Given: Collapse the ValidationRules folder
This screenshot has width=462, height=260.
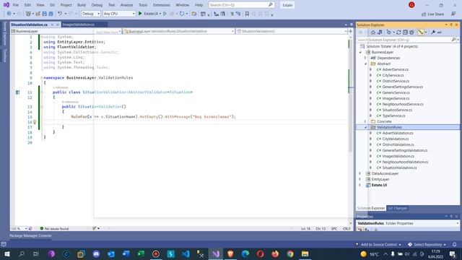Looking at the screenshot, I should [x=366, y=127].
